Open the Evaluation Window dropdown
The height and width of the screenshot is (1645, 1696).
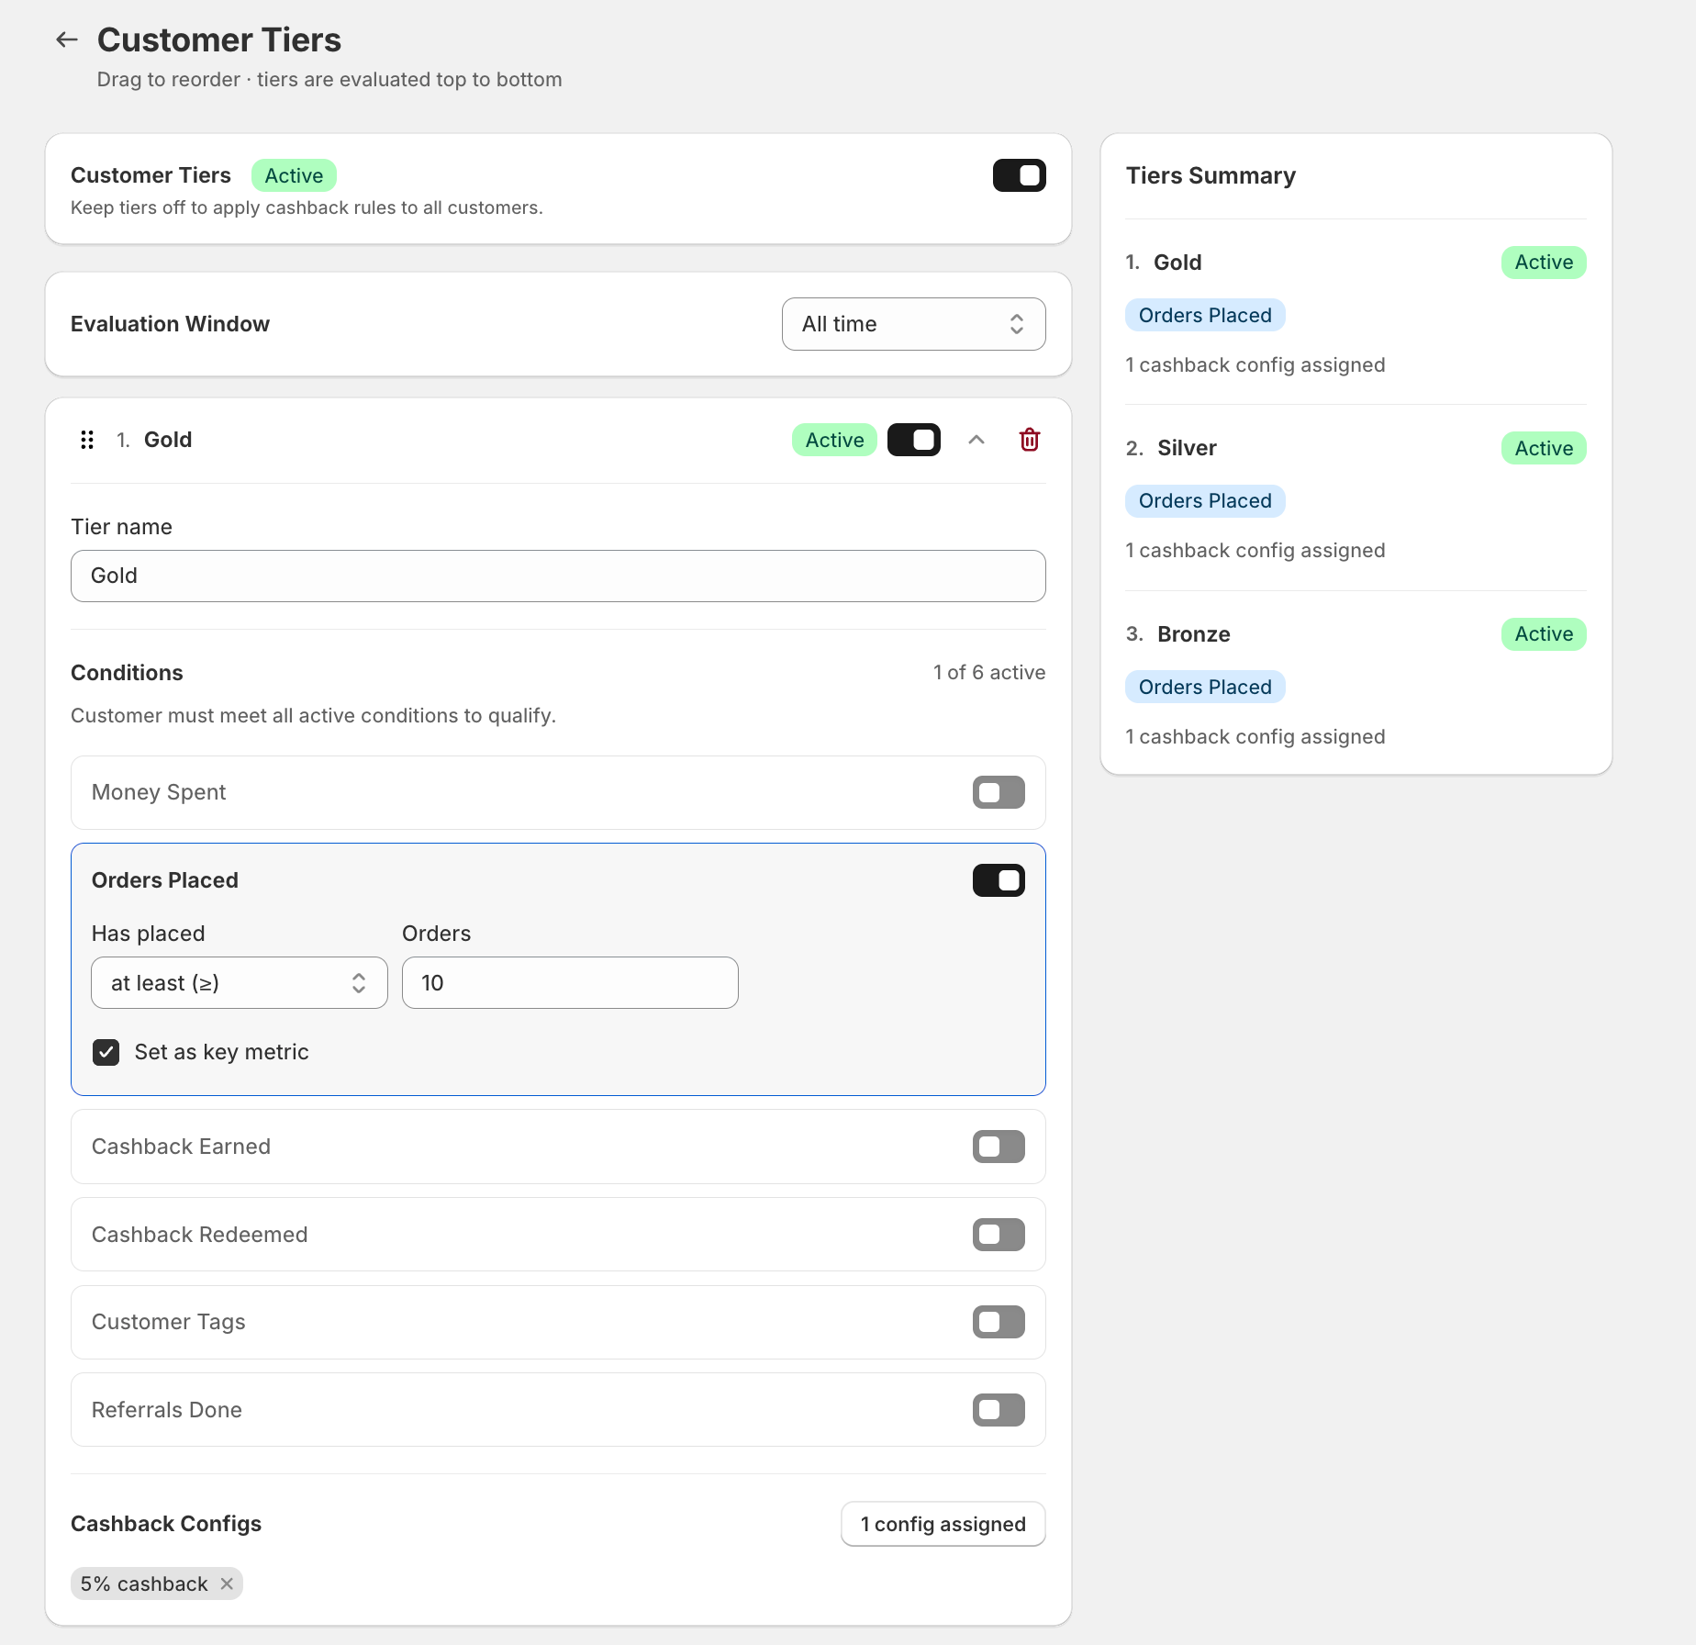pos(912,324)
